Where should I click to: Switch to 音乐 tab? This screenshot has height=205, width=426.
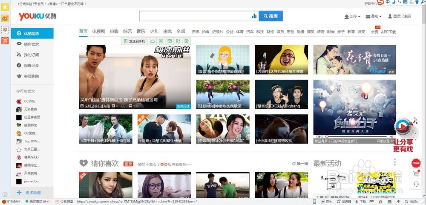pyautogui.click(x=141, y=31)
